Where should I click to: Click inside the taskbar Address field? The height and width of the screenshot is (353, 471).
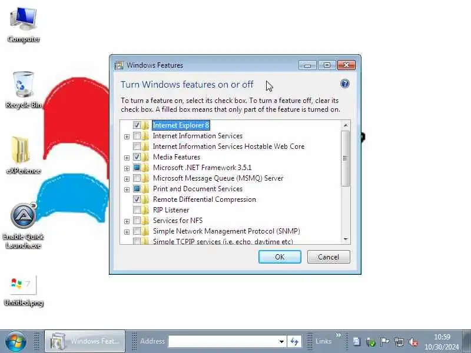coord(223,341)
